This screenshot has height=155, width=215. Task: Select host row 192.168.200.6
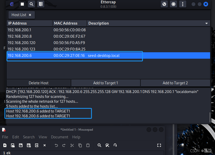click(108, 56)
